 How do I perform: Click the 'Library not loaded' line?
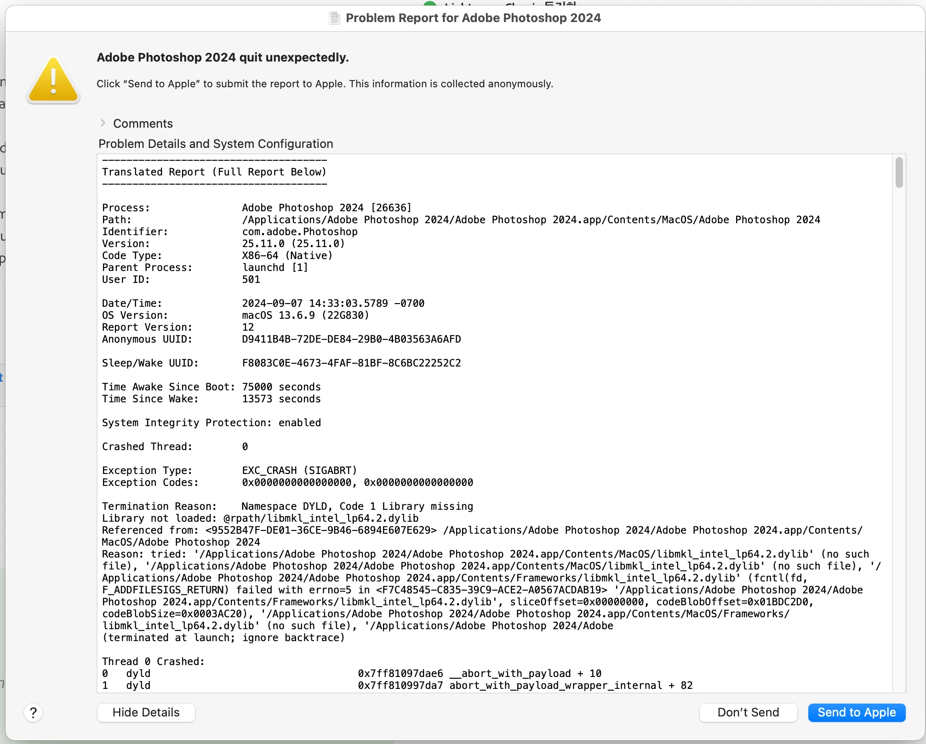click(260, 518)
